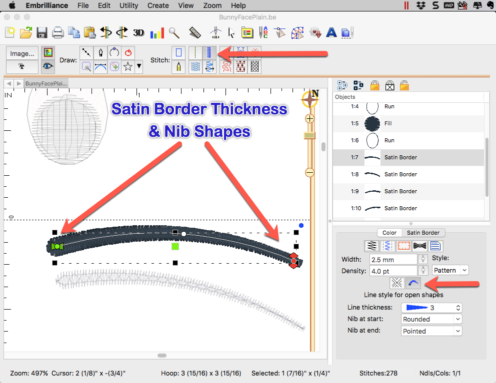The width and height of the screenshot is (496, 383).
Task: Click the lettering A tool icon
Action: [331, 33]
